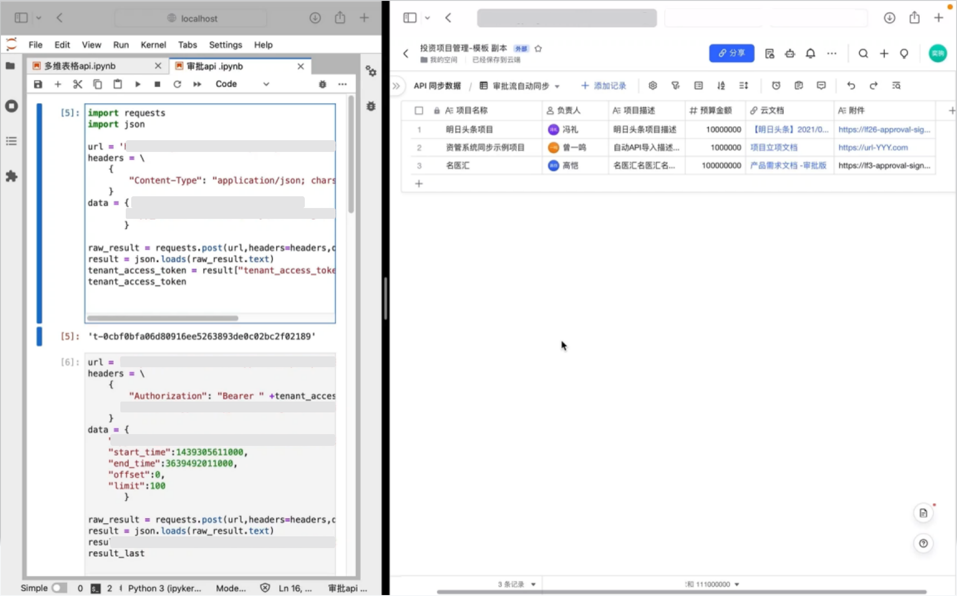957x596 pixels.
Task: Restart the kernel with refresh icon
Action: 177,84
